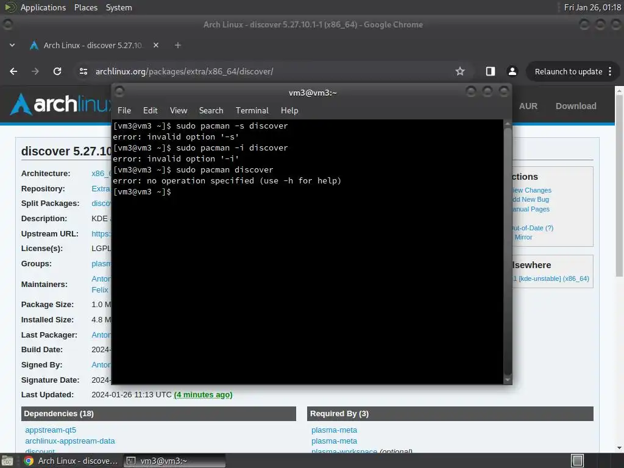Click the Architecture x86_64 link

101,174
